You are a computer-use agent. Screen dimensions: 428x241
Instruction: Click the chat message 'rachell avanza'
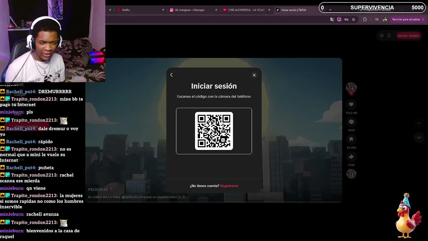tap(42, 214)
